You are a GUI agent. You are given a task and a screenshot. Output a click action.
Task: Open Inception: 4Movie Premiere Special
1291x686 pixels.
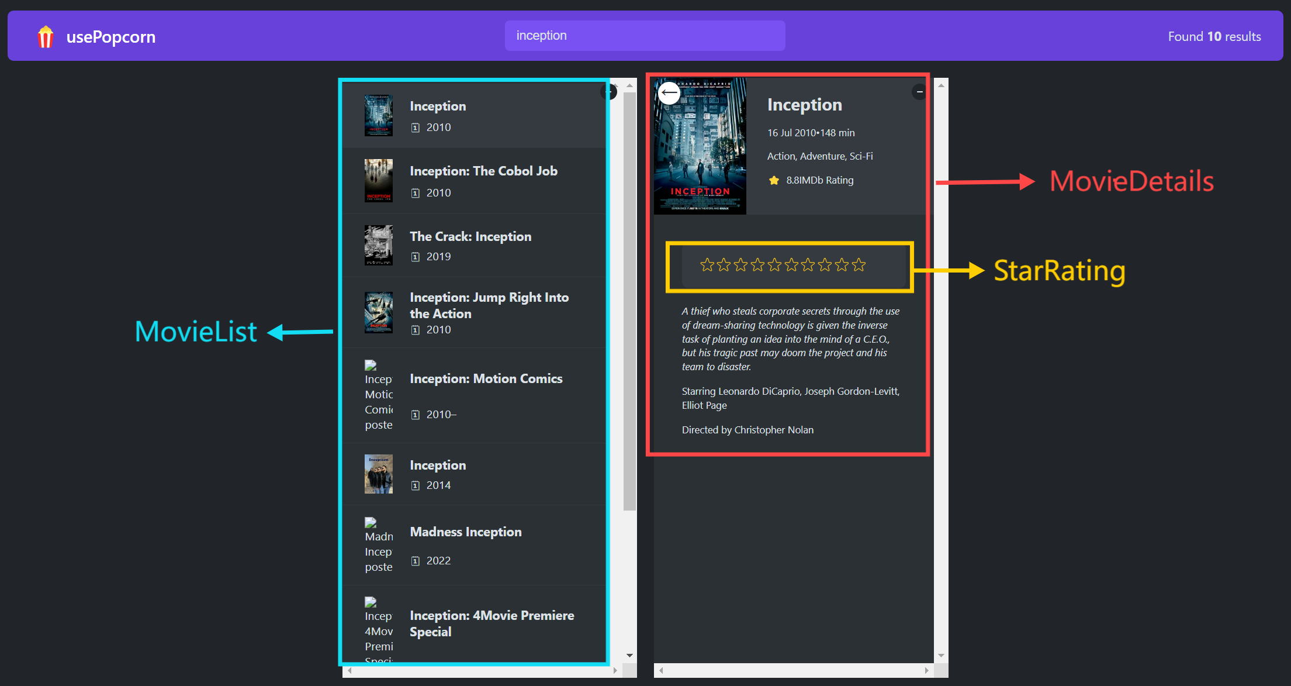474,623
